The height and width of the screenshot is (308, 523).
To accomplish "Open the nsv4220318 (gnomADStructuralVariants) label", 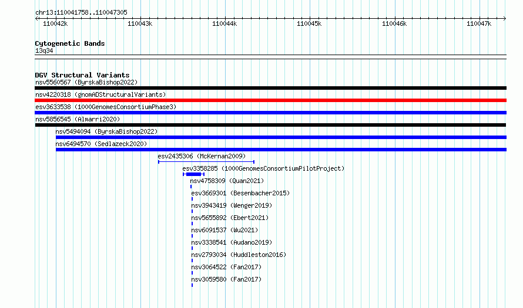I will point(100,94).
